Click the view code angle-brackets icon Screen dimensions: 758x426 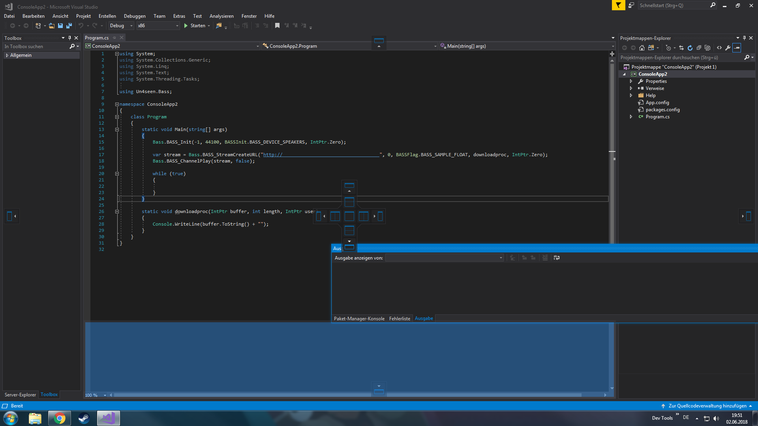[719, 48]
